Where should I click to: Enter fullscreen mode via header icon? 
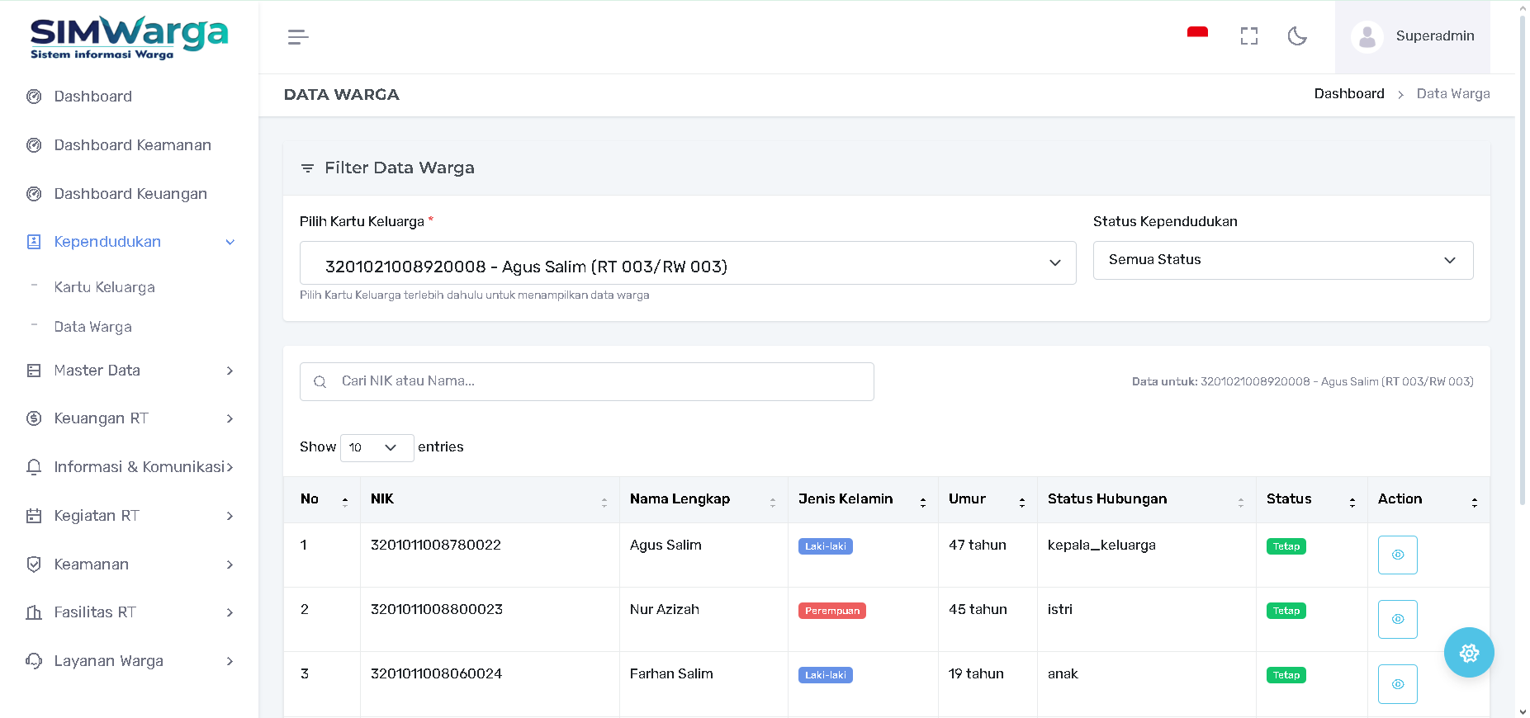click(1248, 36)
